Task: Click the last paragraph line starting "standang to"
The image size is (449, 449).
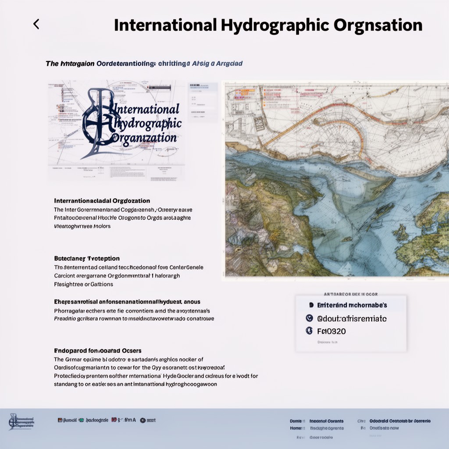Action: pos(135,384)
